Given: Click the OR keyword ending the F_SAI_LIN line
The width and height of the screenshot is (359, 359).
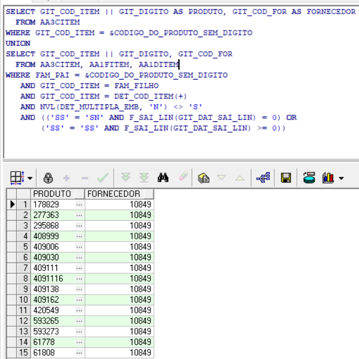Looking at the screenshot, I should coord(291,117).
